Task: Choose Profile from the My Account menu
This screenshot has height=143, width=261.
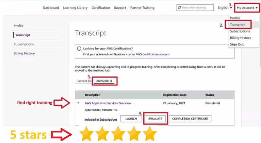Action: 235,18
